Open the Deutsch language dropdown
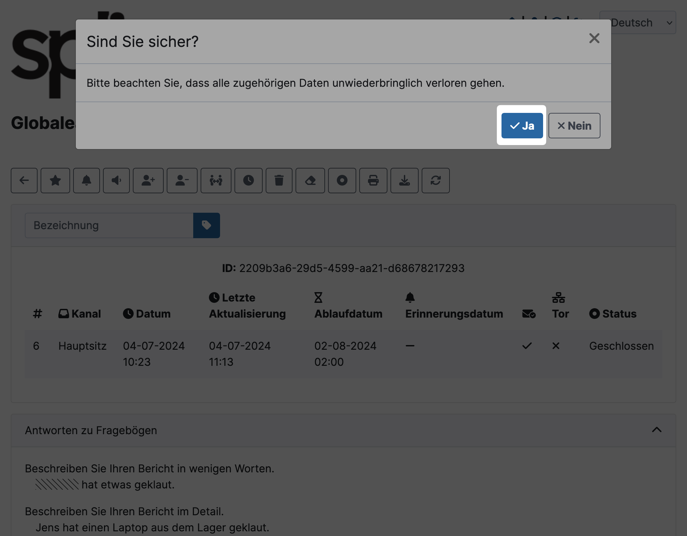The width and height of the screenshot is (687, 536). click(638, 22)
